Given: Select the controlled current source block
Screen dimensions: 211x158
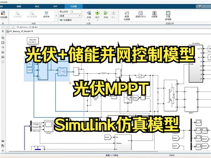Looking at the screenshot, I should (x=62, y=72).
